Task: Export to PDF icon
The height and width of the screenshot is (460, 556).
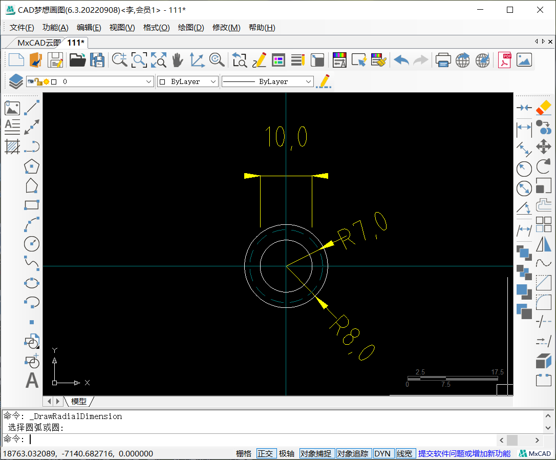Action: click(x=505, y=59)
